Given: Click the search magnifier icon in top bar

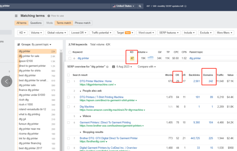Looking at the screenshot, I should pyautogui.click(x=140, y=6).
